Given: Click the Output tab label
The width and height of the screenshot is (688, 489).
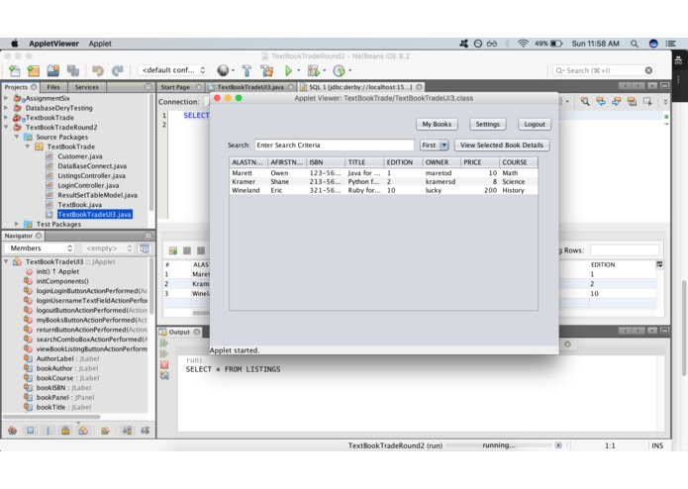Looking at the screenshot, I should [179, 332].
